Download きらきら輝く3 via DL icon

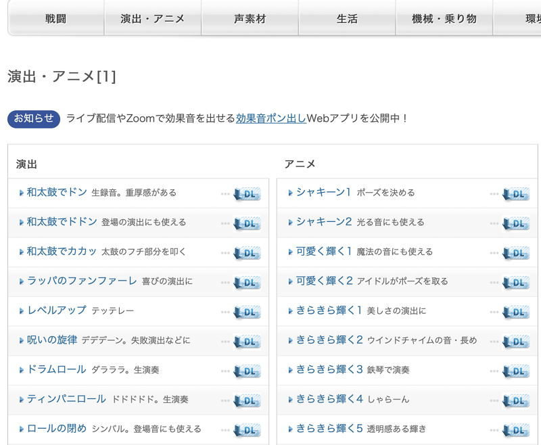click(516, 371)
